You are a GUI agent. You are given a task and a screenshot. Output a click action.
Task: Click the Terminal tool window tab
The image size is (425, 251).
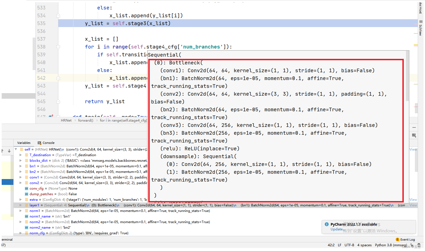coord(7,240)
